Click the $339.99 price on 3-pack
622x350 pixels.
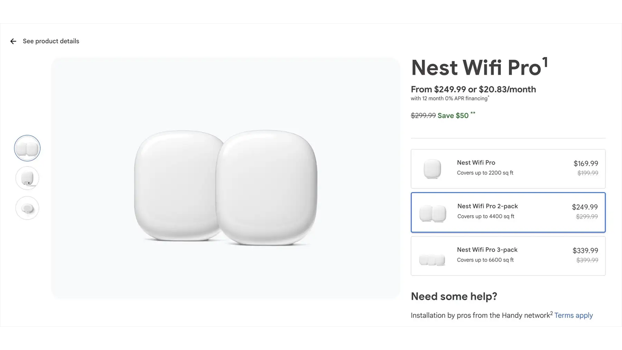585,250
